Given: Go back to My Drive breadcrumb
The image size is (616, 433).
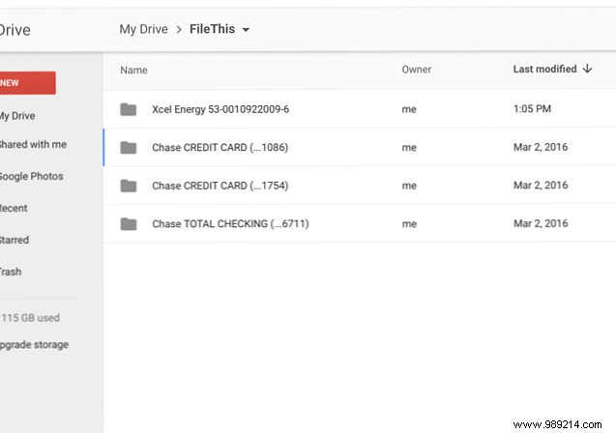Looking at the screenshot, I should click(x=143, y=29).
